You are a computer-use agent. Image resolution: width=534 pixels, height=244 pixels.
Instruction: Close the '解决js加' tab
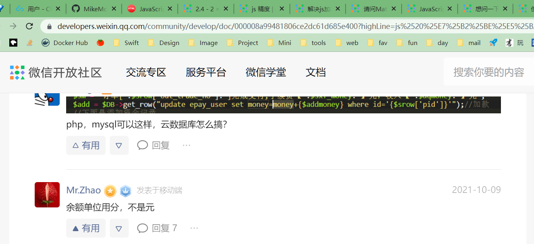pos(338,9)
